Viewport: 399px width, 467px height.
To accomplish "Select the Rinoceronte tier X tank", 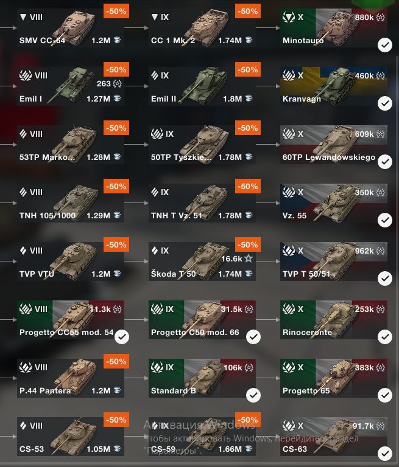I will [334, 320].
